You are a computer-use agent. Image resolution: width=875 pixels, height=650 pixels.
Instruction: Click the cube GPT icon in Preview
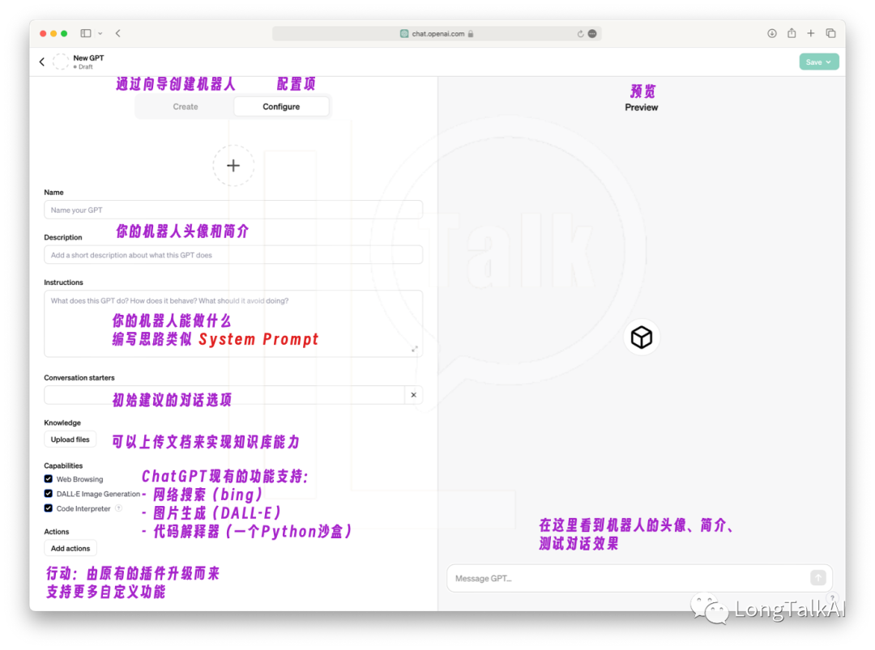click(642, 338)
